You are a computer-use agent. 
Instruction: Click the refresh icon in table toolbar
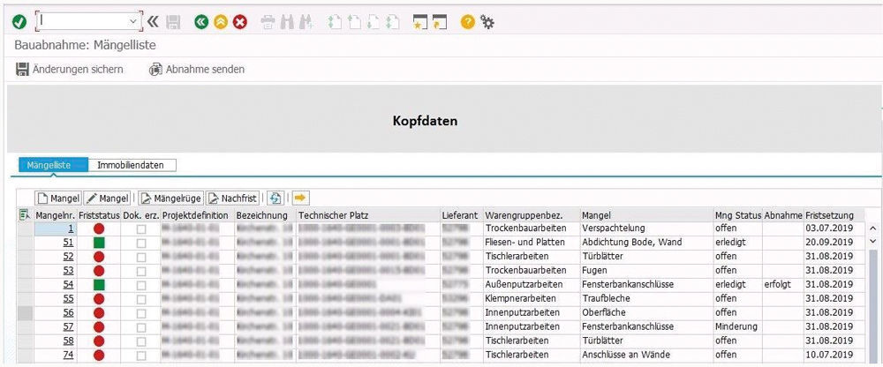point(275,198)
